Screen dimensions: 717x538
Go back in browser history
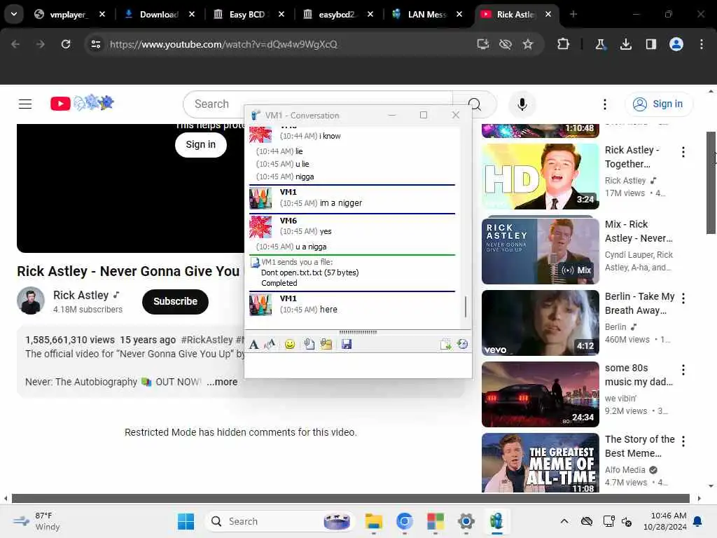pyautogui.click(x=15, y=44)
